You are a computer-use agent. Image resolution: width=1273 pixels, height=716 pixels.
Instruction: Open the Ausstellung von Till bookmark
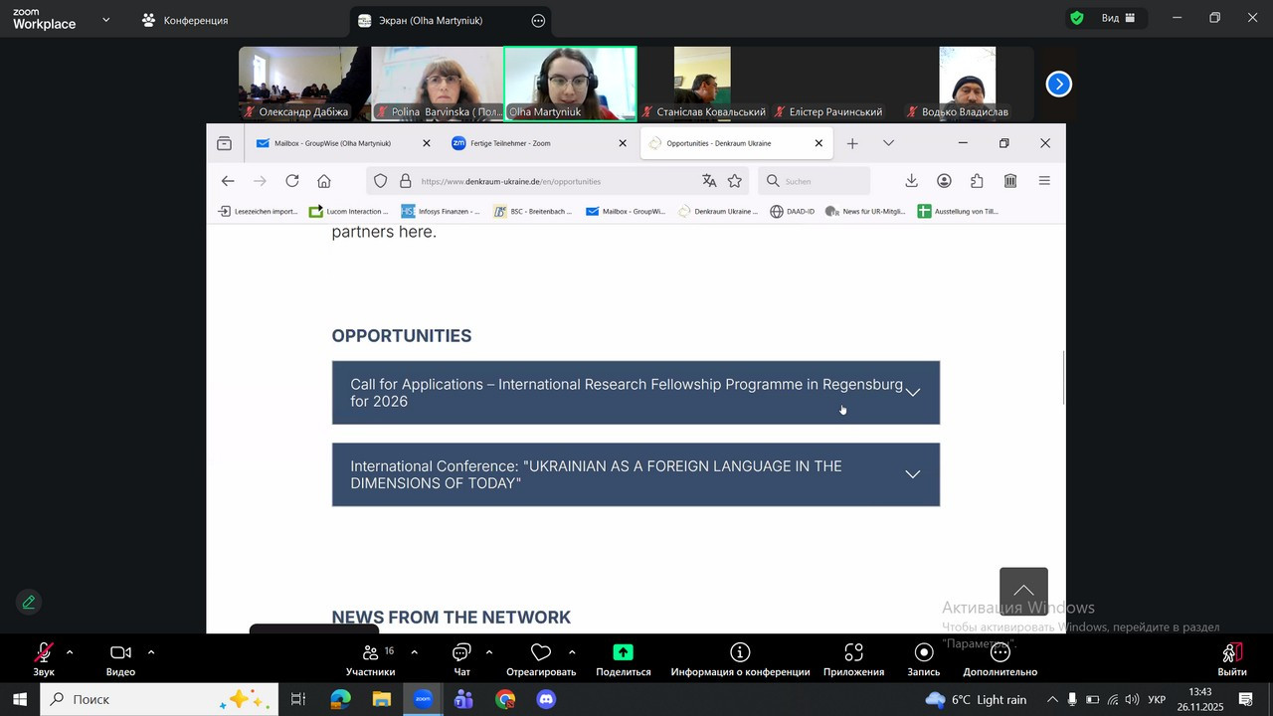coord(959,211)
